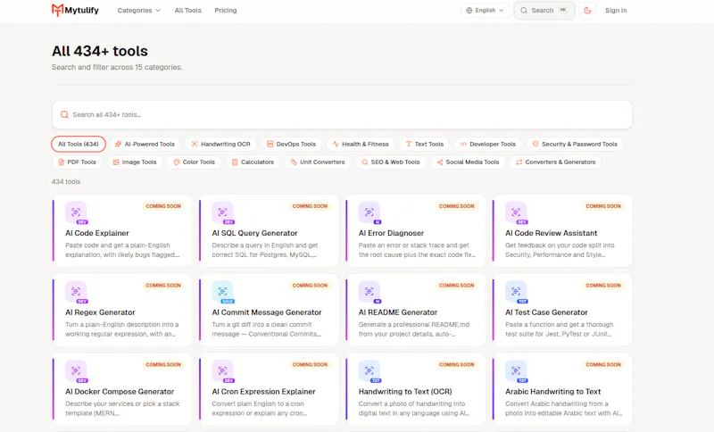
Task: Filter by Unit Converters category
Action: point(318,162)
